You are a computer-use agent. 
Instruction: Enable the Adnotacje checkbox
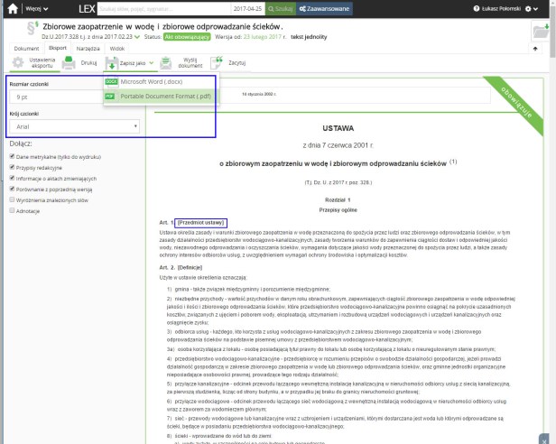(11, 209)
